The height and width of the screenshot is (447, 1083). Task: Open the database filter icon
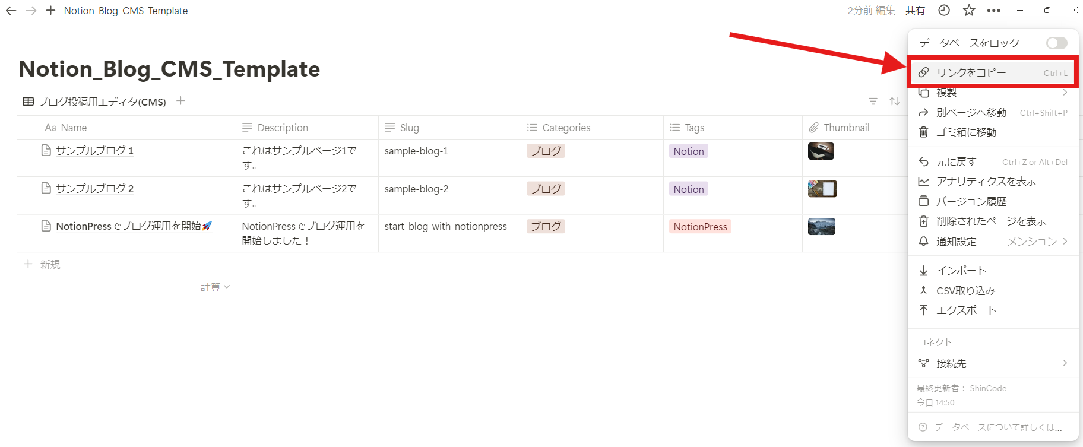coord(873,102)
